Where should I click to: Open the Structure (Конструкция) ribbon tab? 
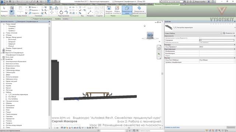coord(22,4)
